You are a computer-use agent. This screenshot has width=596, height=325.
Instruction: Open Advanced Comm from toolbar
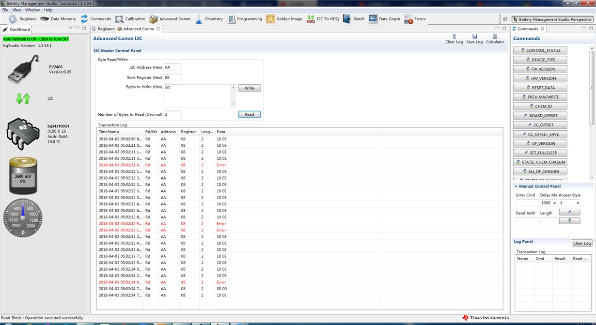pos(170,19)
